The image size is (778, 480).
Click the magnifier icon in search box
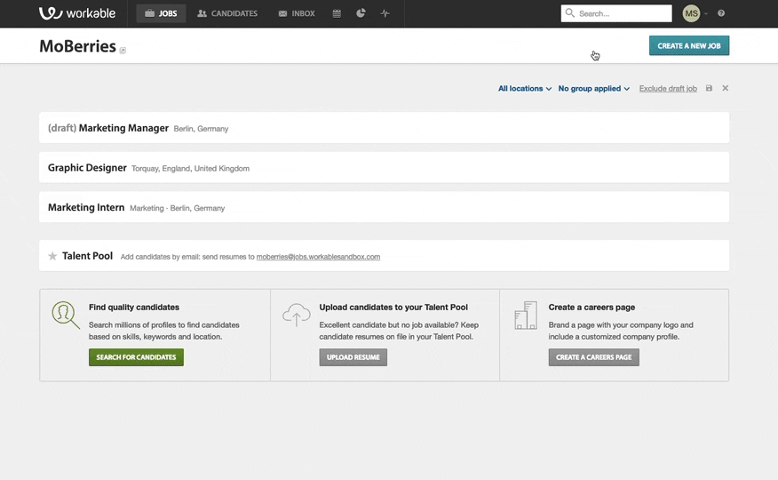[569, 13]
